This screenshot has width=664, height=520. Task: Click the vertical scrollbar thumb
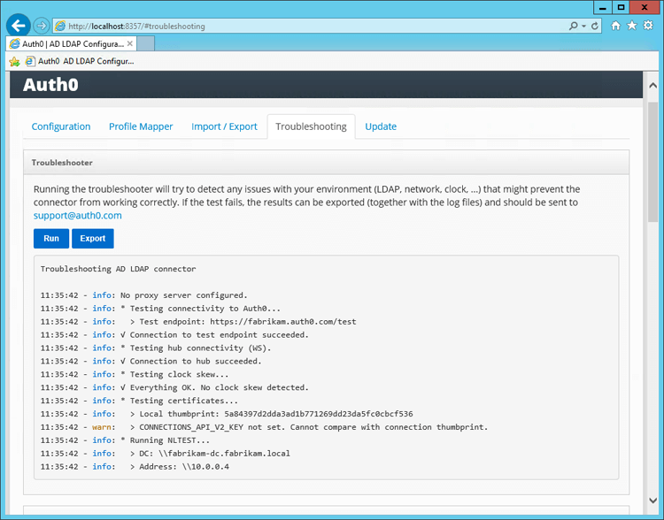(653, 162)
